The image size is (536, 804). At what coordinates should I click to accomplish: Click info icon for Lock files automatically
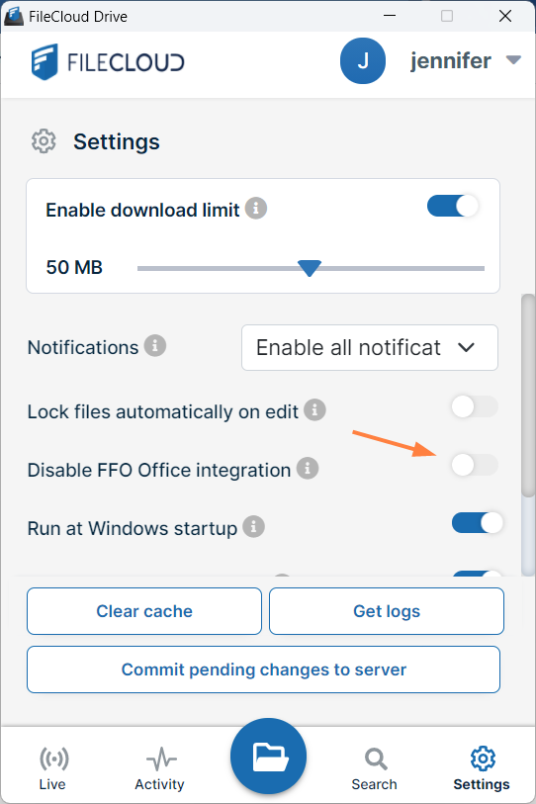314,409
